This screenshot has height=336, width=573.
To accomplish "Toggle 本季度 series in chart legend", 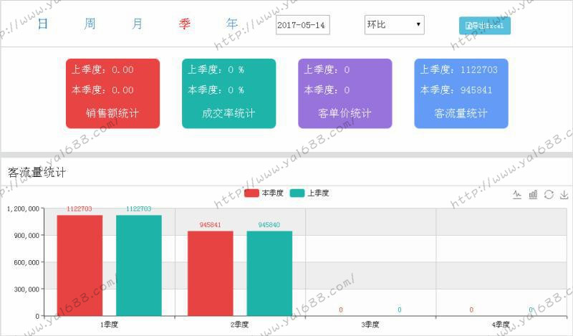I will tap(264, 193).
